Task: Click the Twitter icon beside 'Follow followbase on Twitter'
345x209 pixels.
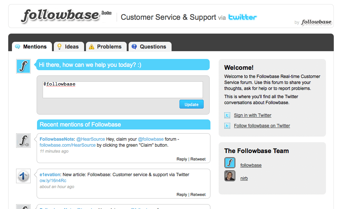Action: (x=227, y=126)
